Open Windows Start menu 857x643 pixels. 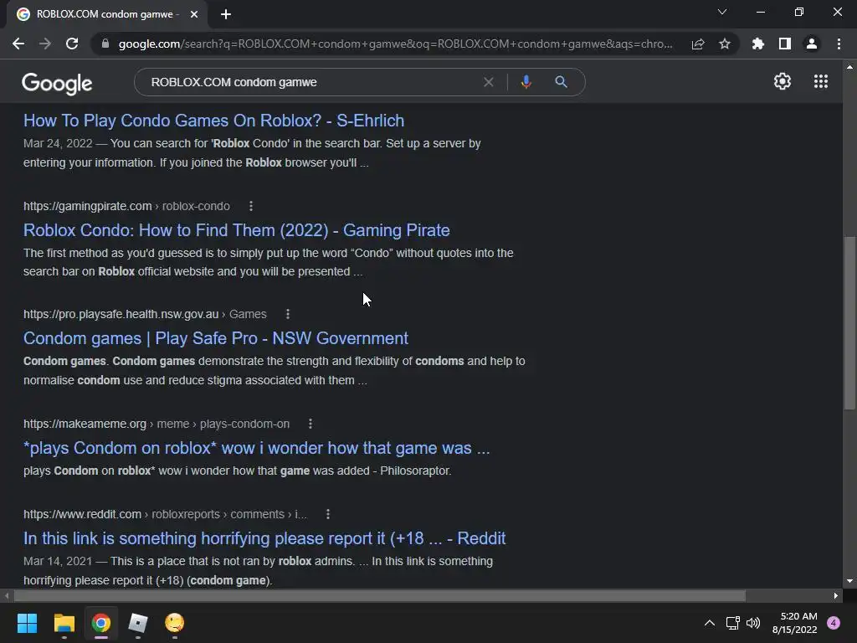pos(27,623)
